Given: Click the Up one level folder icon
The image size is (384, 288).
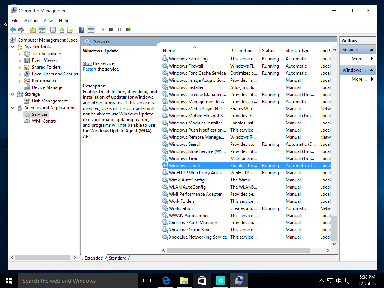Looking at the screenshot, I should (x=33, y=30).
